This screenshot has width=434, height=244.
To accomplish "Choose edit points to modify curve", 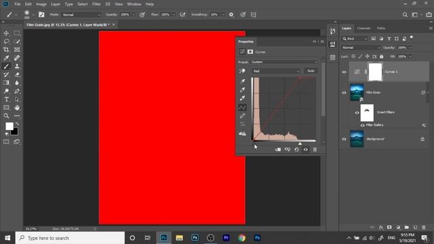I will coord(242,107).
